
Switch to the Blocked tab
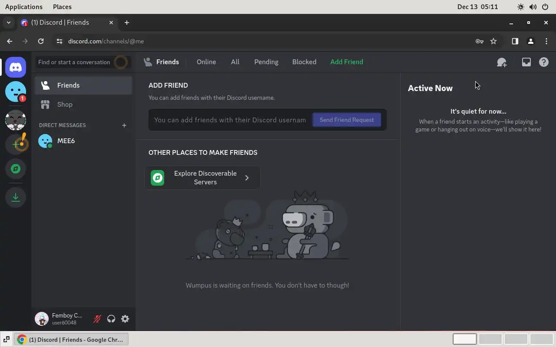coord(304,62)
